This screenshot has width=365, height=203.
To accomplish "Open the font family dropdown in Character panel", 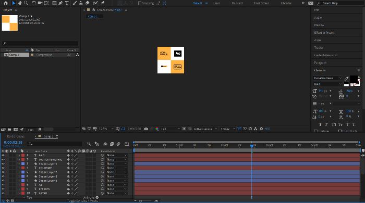I will (327, 78).
